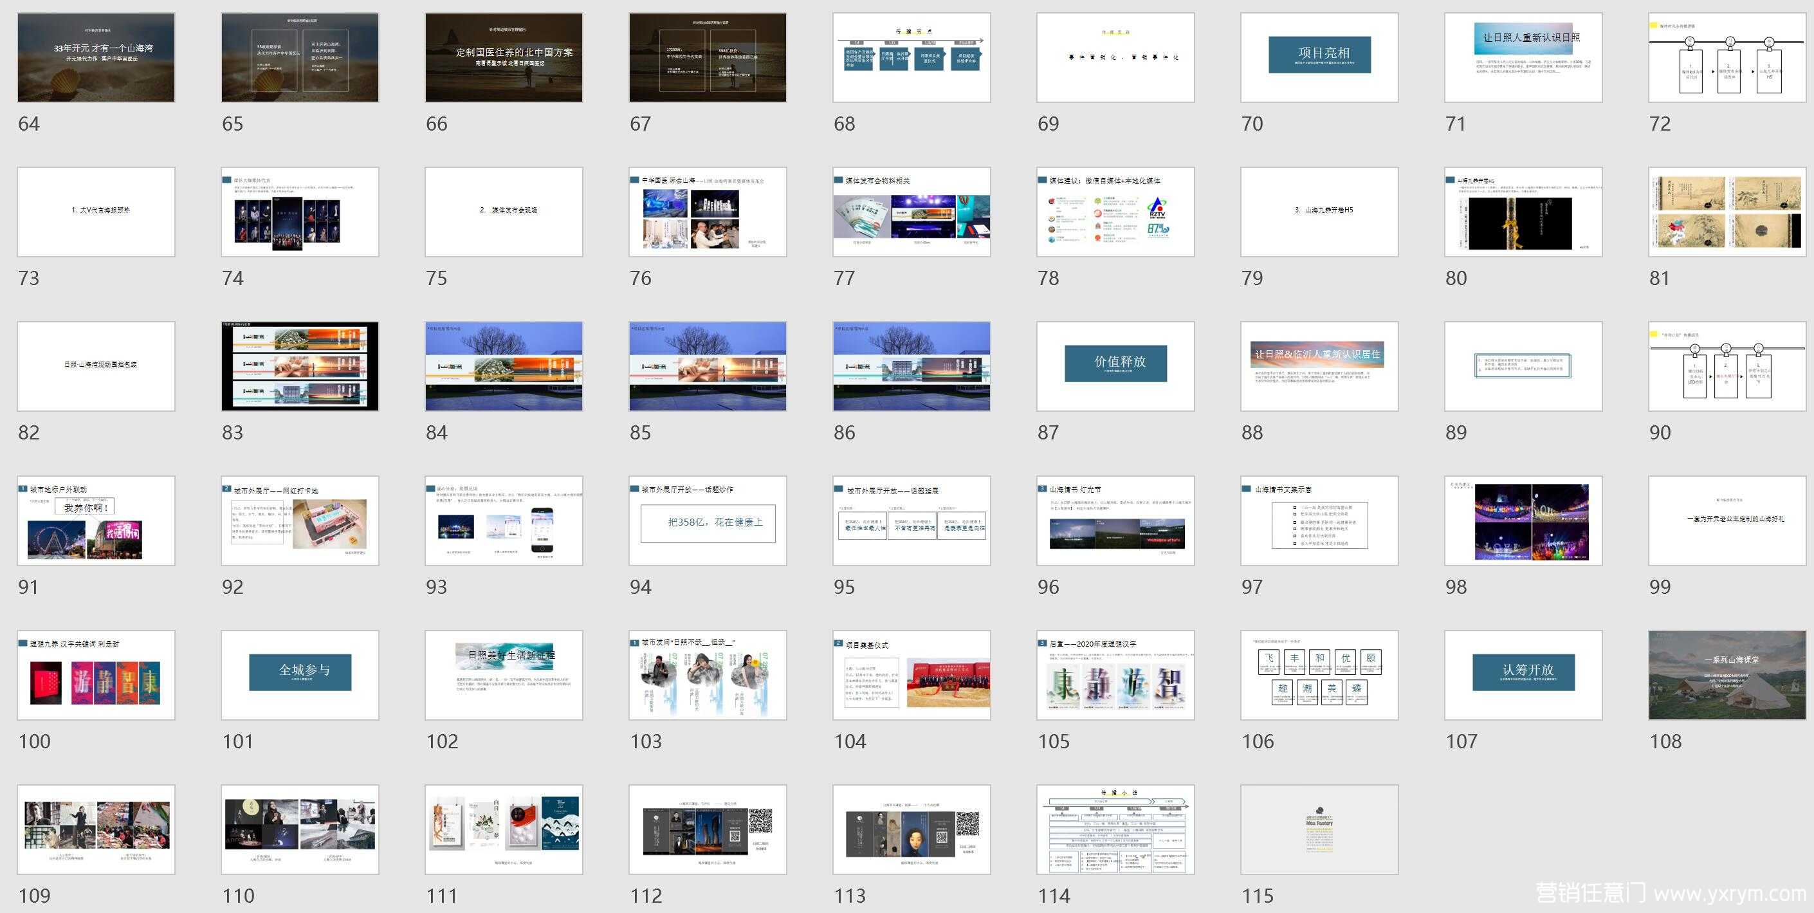Open slide 102 thumbnail 日照美好生活新征程
Viewport: 1814px width, 913px height.
tap(504, 675)
